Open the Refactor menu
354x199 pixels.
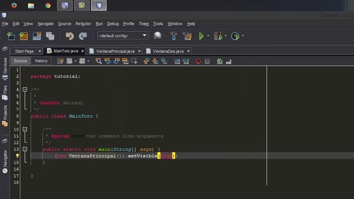coord(83,24)
